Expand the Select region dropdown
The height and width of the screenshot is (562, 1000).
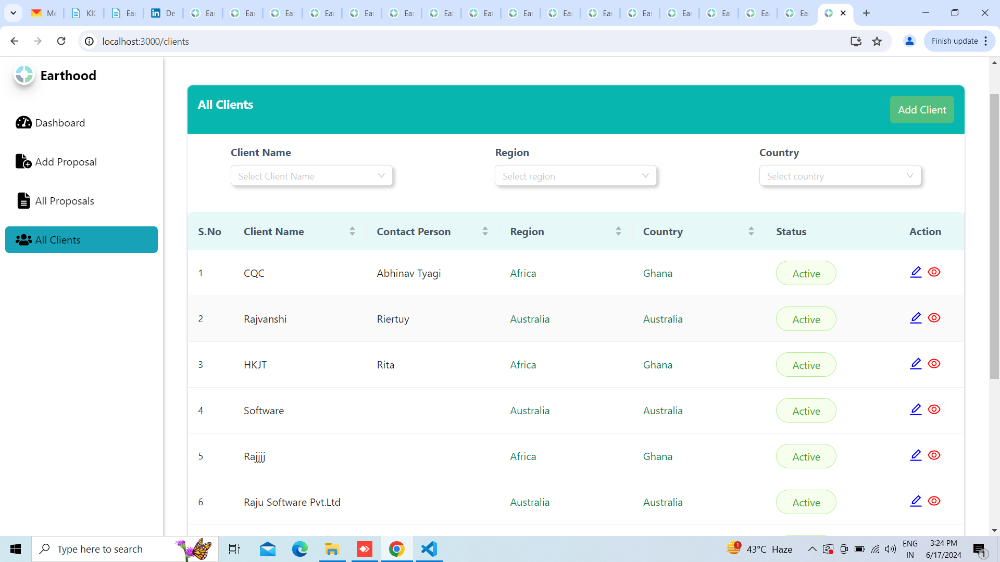(576, 176)
